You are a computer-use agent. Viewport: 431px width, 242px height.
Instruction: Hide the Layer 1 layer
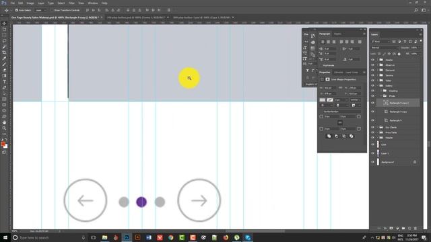tap(372, 153)
